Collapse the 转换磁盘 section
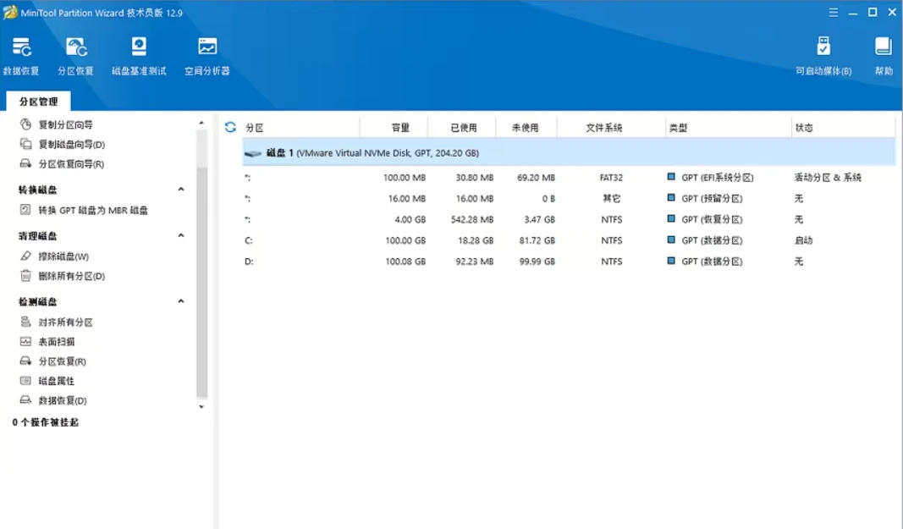Viewport: 903px width, 529px height. point(181,189)
